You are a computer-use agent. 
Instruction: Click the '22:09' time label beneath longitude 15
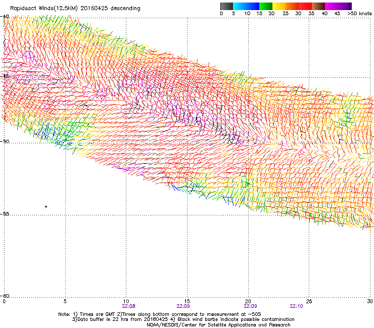(183, 306)
